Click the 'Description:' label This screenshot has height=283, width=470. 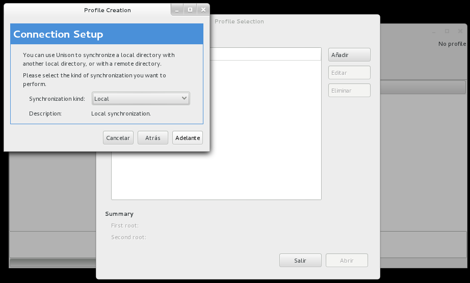(x=45, y=114)
